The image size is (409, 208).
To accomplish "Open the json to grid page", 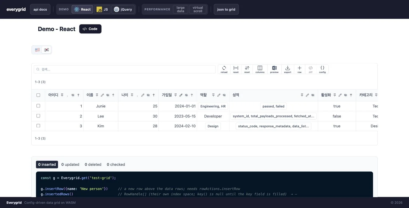I will (x=226, y=9).
